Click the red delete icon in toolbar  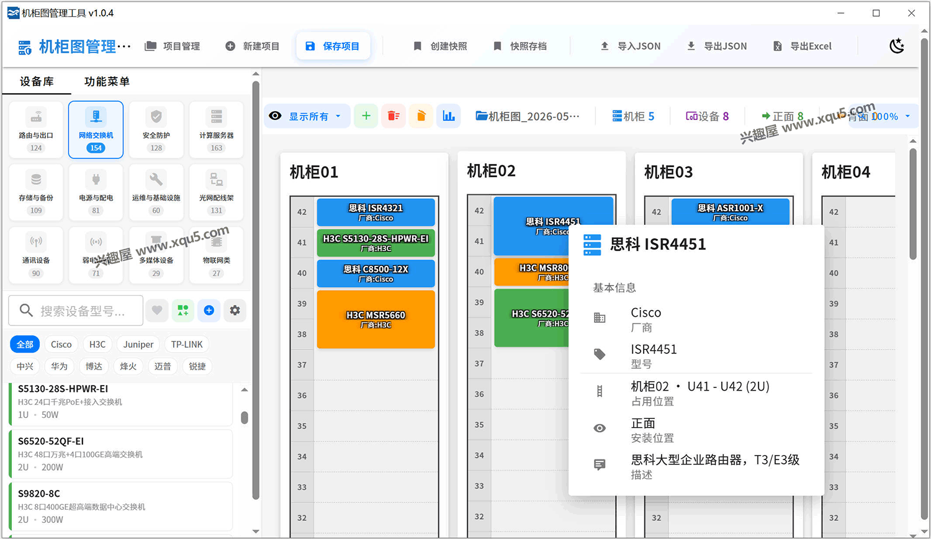point(394,116)
